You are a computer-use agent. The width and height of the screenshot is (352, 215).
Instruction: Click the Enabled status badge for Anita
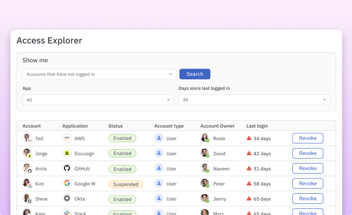pyautogui.click(x=122, y=169)
